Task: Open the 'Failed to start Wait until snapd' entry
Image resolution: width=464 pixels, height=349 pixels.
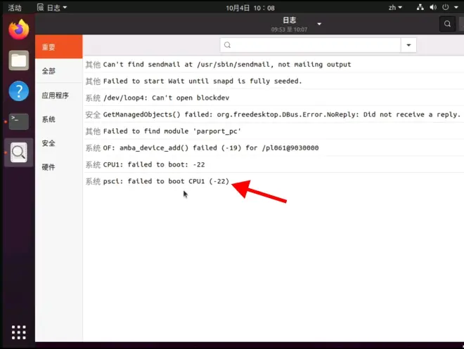Action: click(x=273, y=81)
